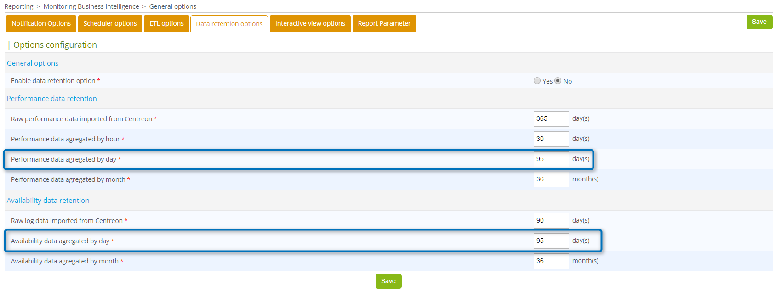Click raw log data days field
Screen dimensions: 775x291
pos(551,221)
